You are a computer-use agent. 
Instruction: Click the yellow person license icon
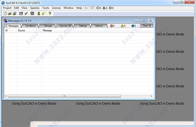(x=43, y=13)
